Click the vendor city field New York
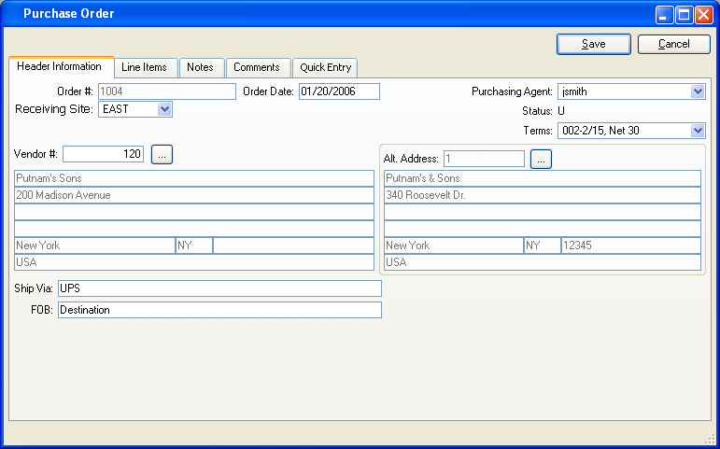This screenshot has width=720, height=449. coord(95,246)
